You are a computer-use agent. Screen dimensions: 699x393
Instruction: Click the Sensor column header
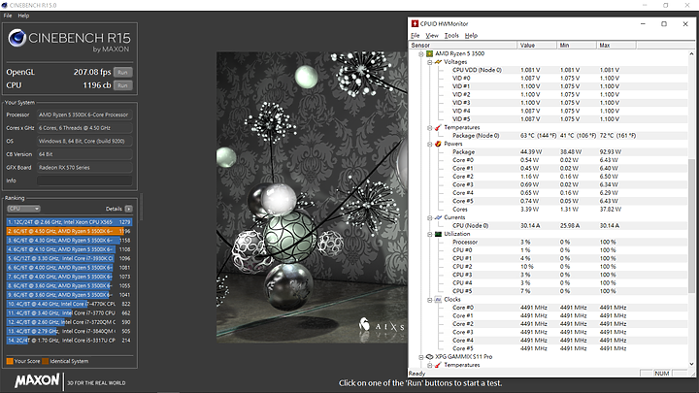click(x=463, y=45)
